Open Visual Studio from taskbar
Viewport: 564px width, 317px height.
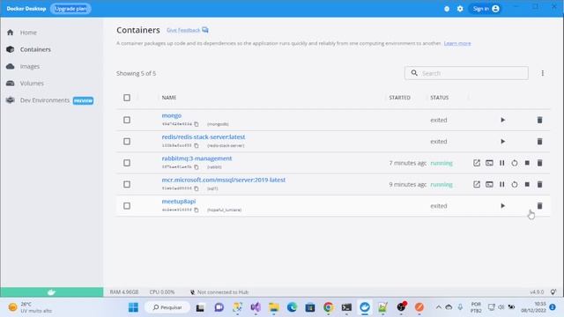click(256, 307)
